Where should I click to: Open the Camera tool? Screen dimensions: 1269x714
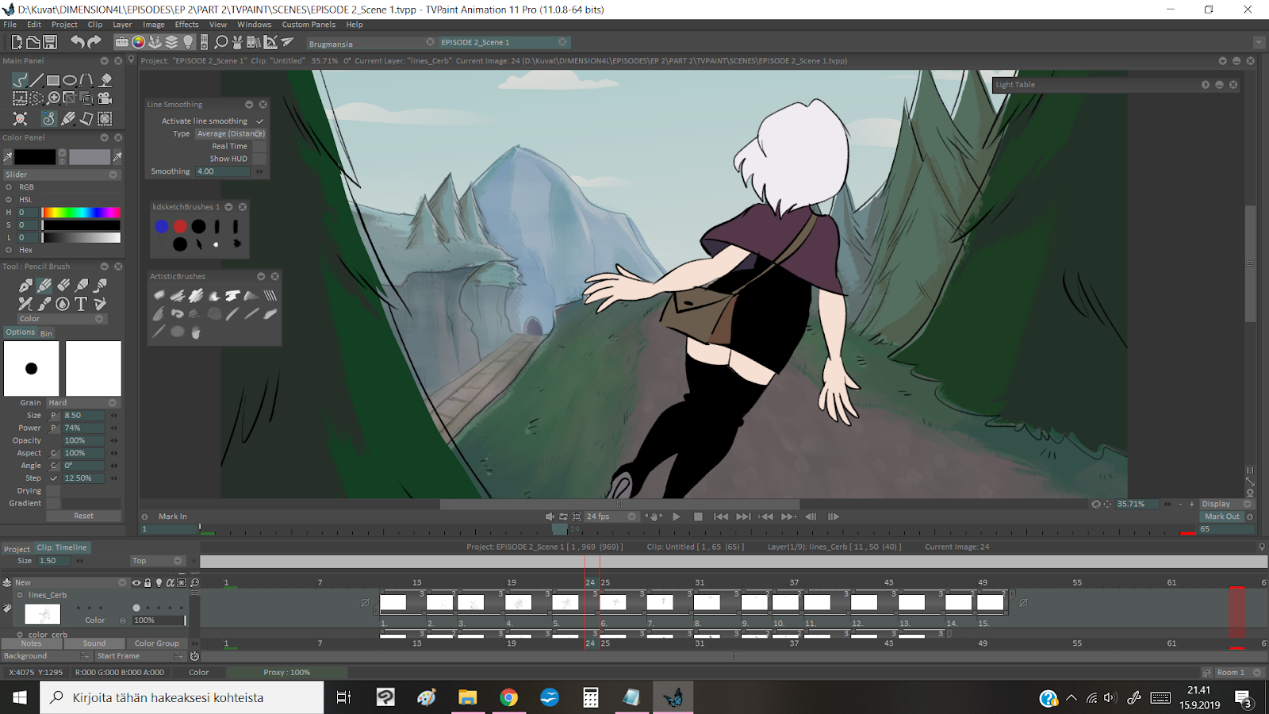[105, 98]
